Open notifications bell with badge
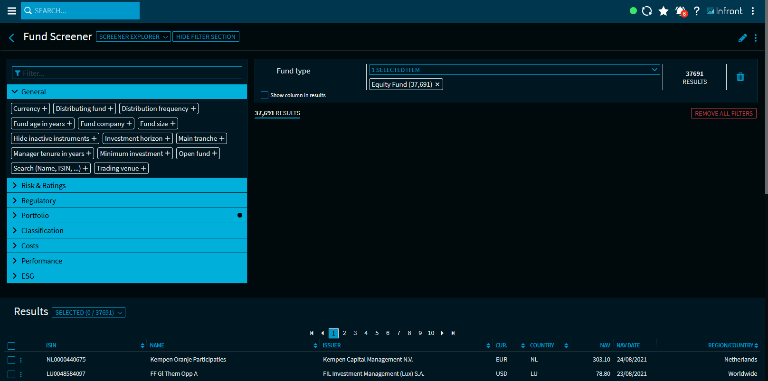Image resolution: width=768 pixels, height=381 pixels. 681,11
